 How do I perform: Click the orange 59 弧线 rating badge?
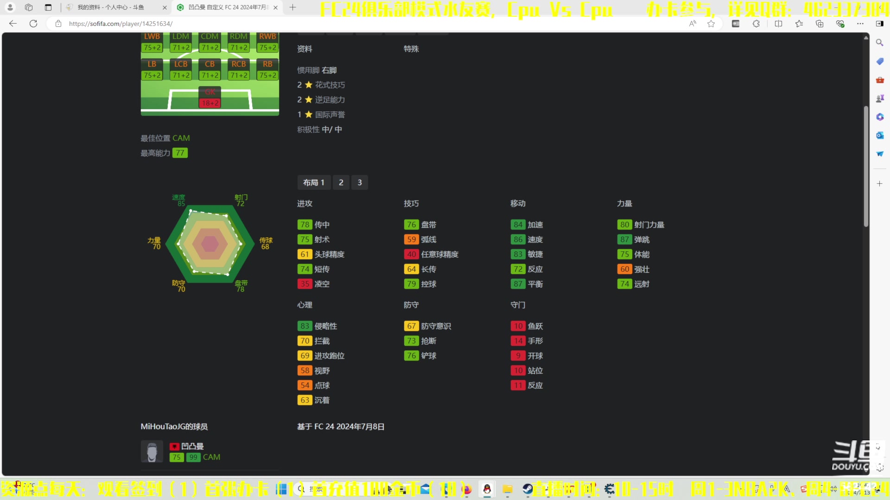click(412, 239)
